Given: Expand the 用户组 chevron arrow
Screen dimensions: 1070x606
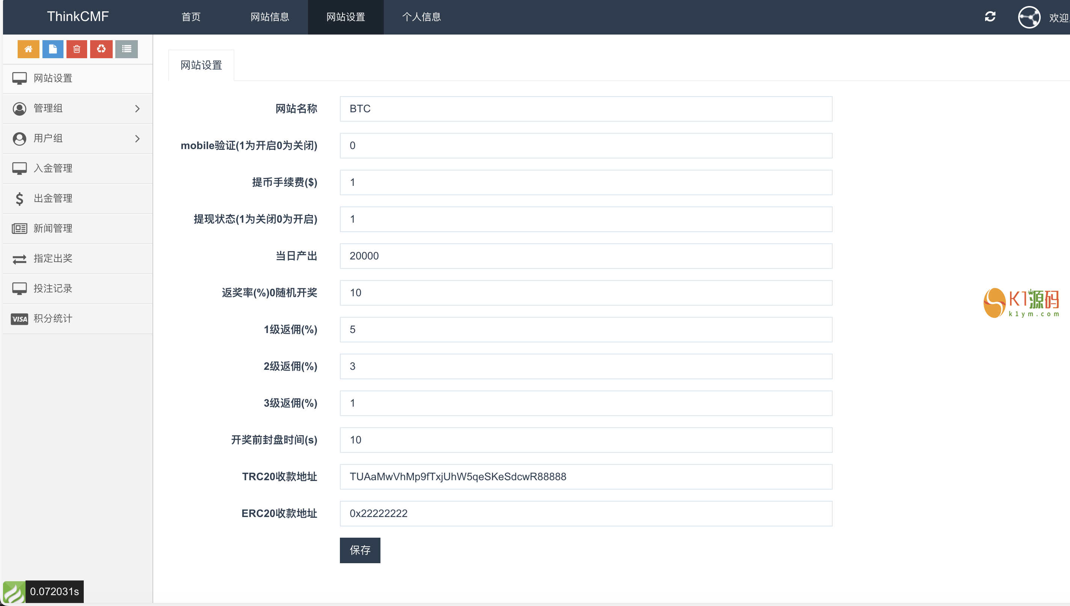Looking at the screenshot, I should [137, 139].
